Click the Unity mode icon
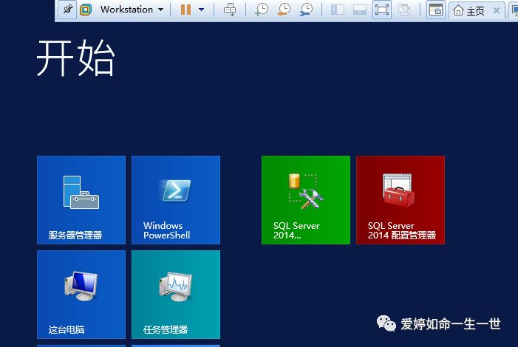This screenshot has width=518, height=347. pos(404,10)
